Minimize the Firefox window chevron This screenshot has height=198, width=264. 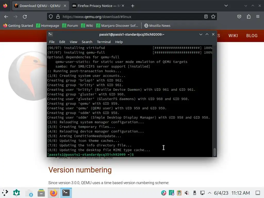[x=246, y=6]
